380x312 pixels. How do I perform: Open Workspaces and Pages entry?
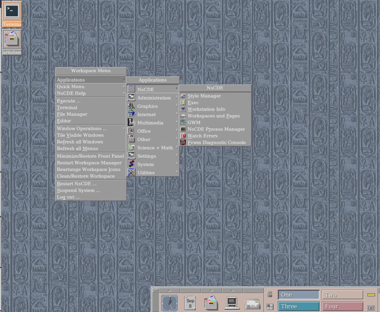coord(215,116)
